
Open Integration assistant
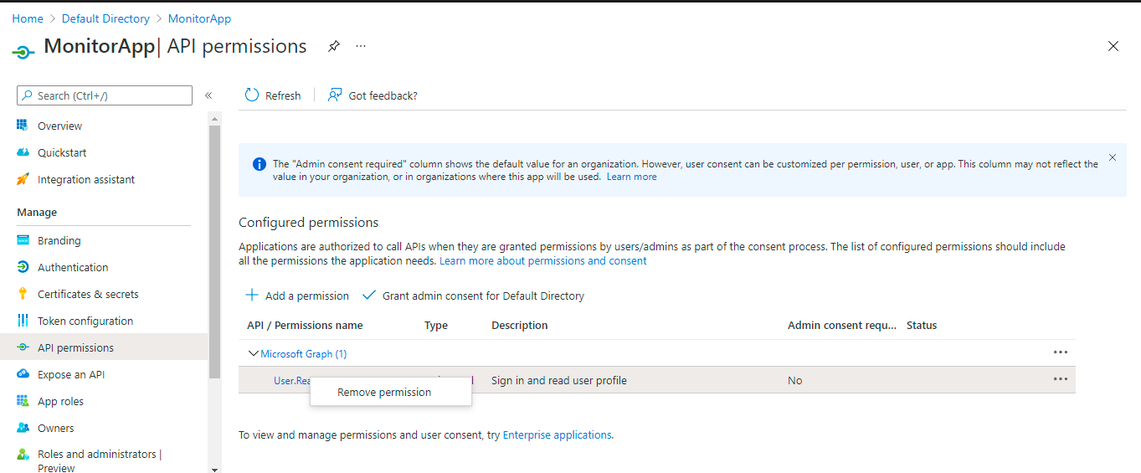click(x=86, y=179)
